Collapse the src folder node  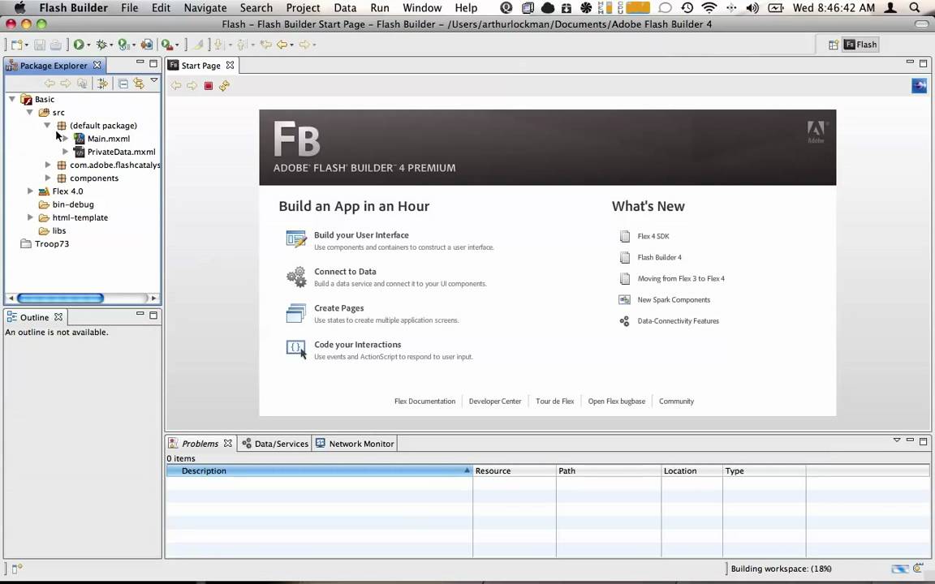pyautogui.click(x=30, y=112)
